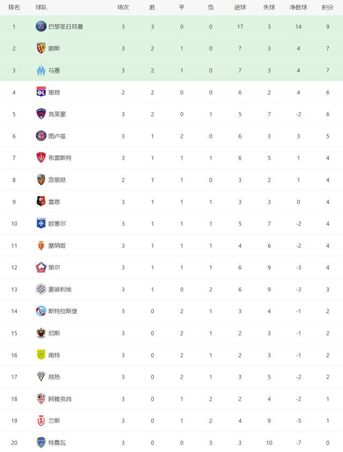Open the Lorient (洛里昂) team logo

click(41, 180)
